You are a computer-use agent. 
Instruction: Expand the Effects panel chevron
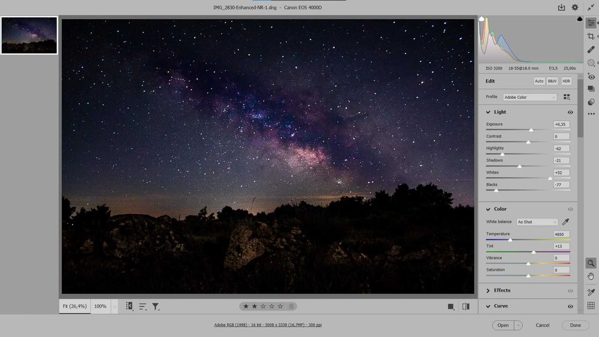(488, 291)
